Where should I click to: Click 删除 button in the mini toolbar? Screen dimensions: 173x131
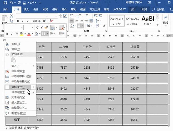[x=61, y=30]
